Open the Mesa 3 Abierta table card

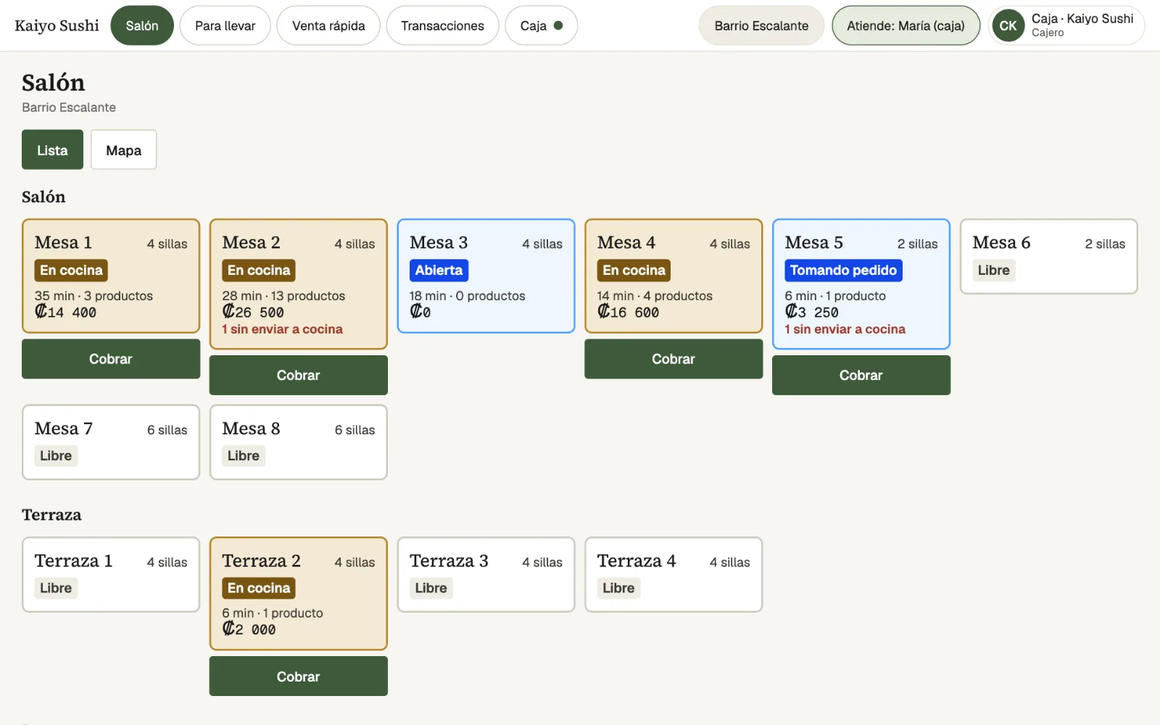point(486,276)
